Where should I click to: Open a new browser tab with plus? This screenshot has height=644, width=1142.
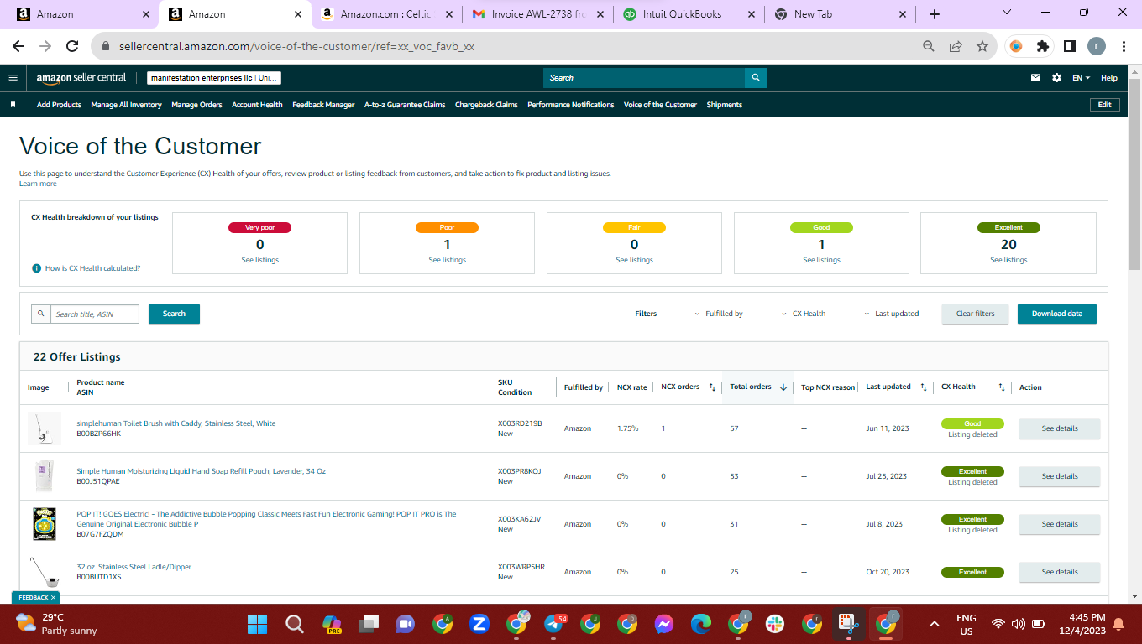[x=935, y=14]
